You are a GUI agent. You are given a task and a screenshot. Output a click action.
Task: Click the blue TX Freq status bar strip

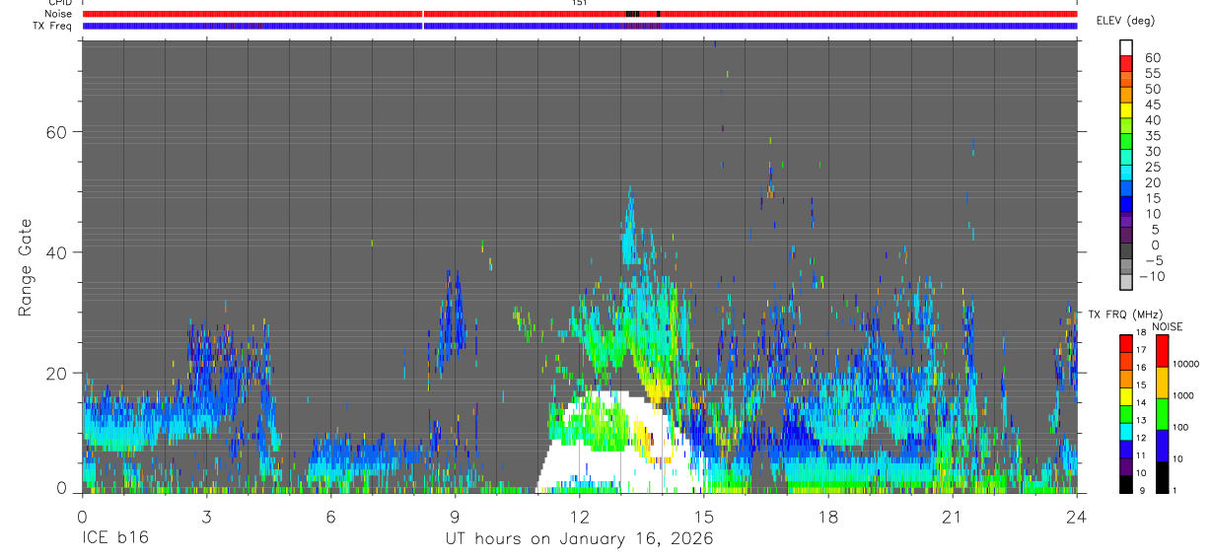(x=579, y=26)
